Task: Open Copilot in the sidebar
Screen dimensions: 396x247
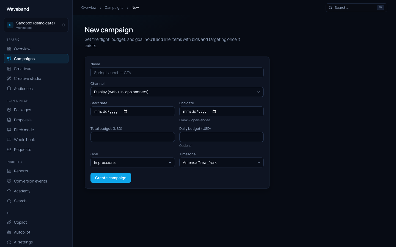Action: click(36, 222)
